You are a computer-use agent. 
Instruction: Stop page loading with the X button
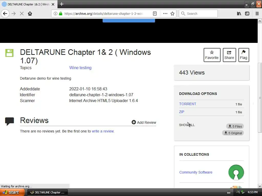pyautogui.click(x=22, y=14)
